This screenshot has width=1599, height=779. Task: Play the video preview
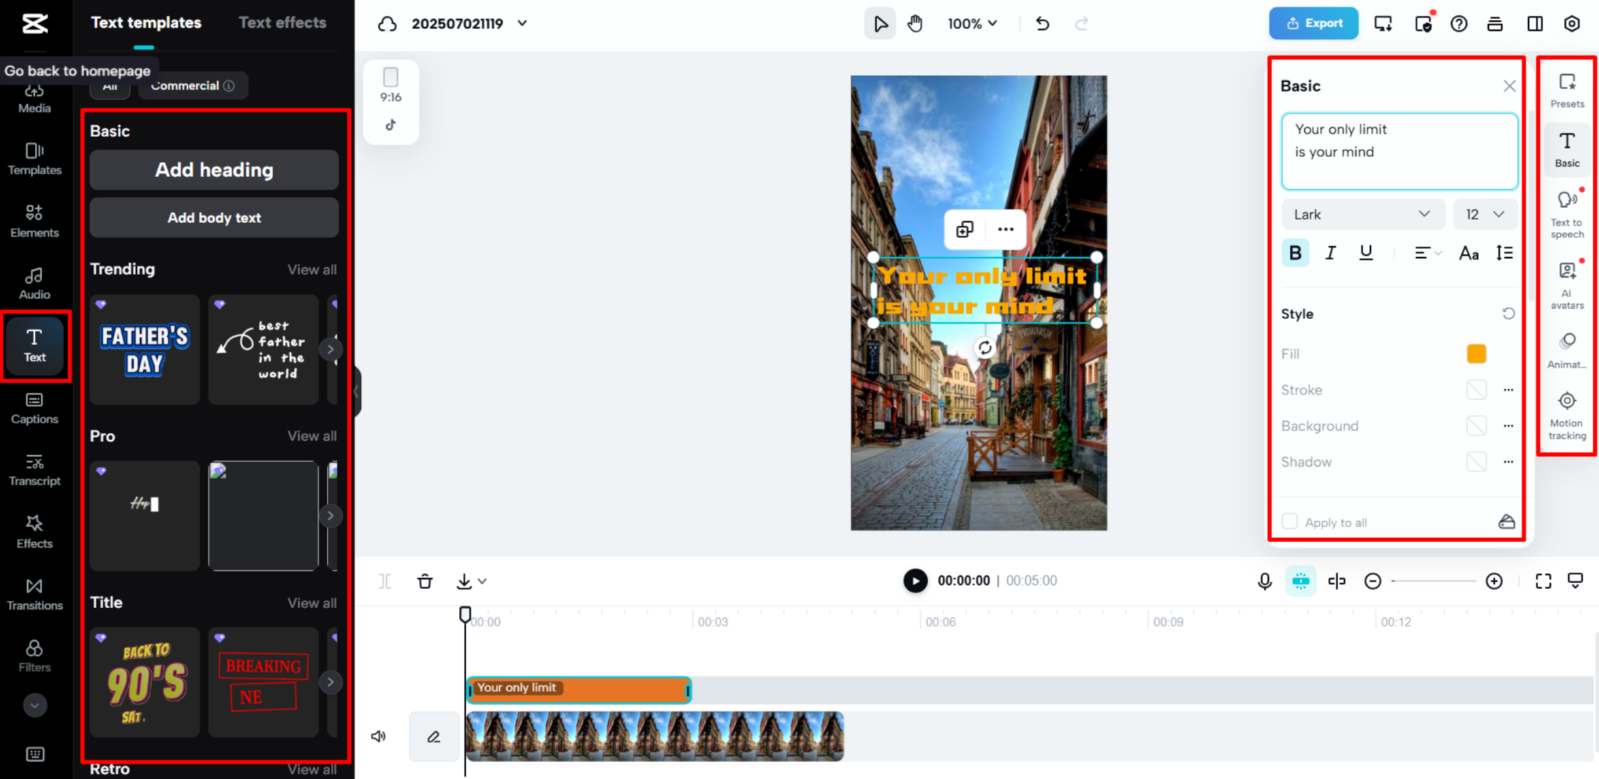pyautogui.click(x=915, y=581)
